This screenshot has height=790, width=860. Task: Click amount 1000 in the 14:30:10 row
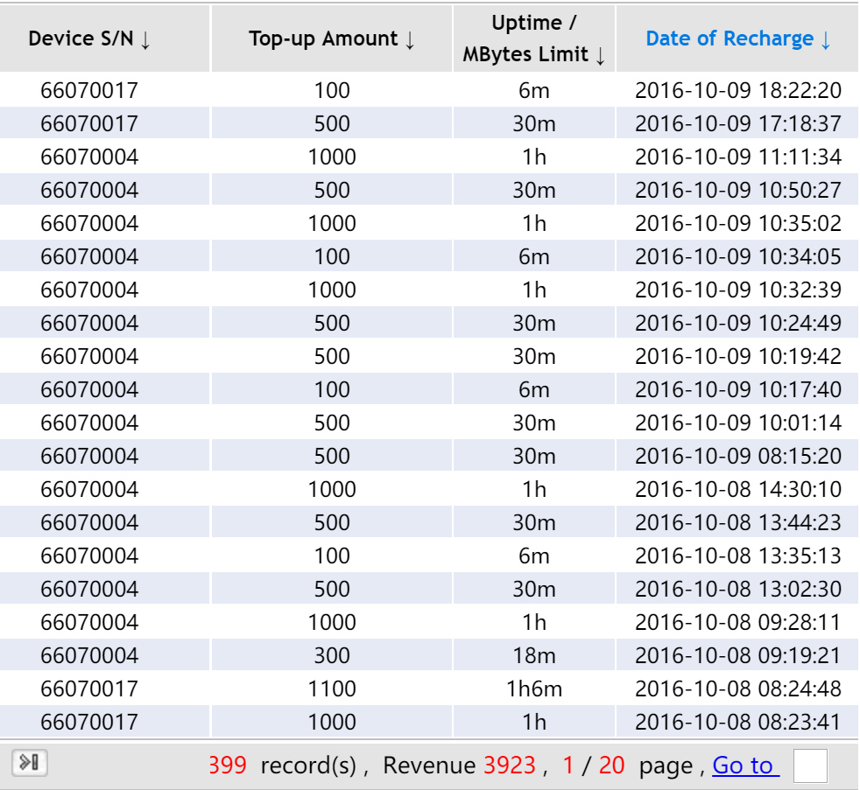click(332, 489)
